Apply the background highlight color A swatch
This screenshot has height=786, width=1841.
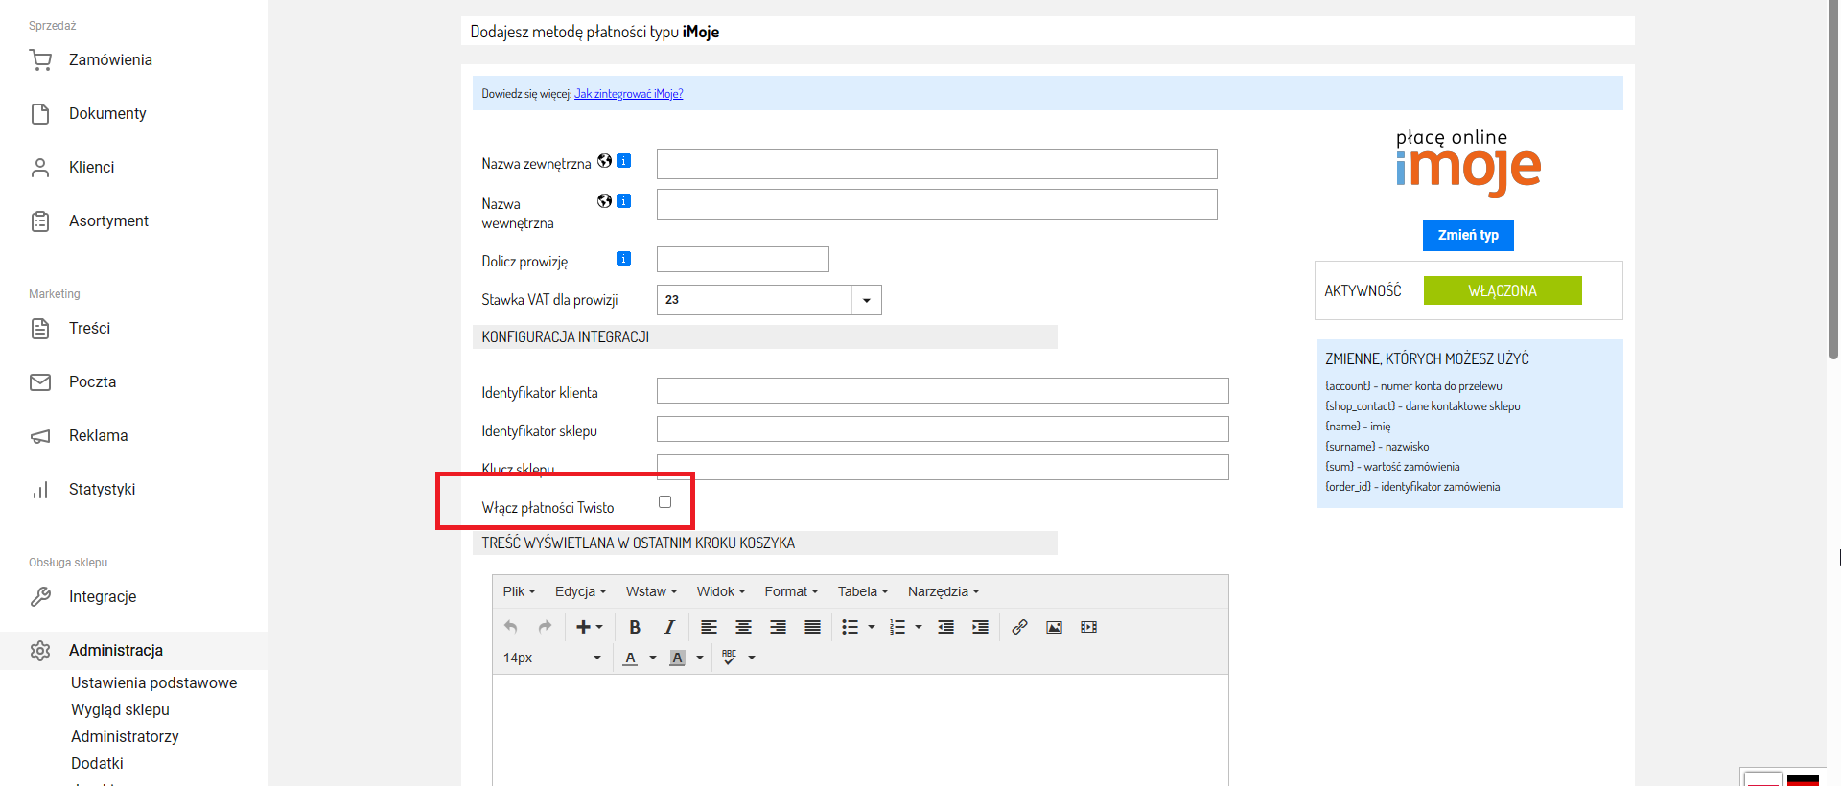[x=677, y=658]
